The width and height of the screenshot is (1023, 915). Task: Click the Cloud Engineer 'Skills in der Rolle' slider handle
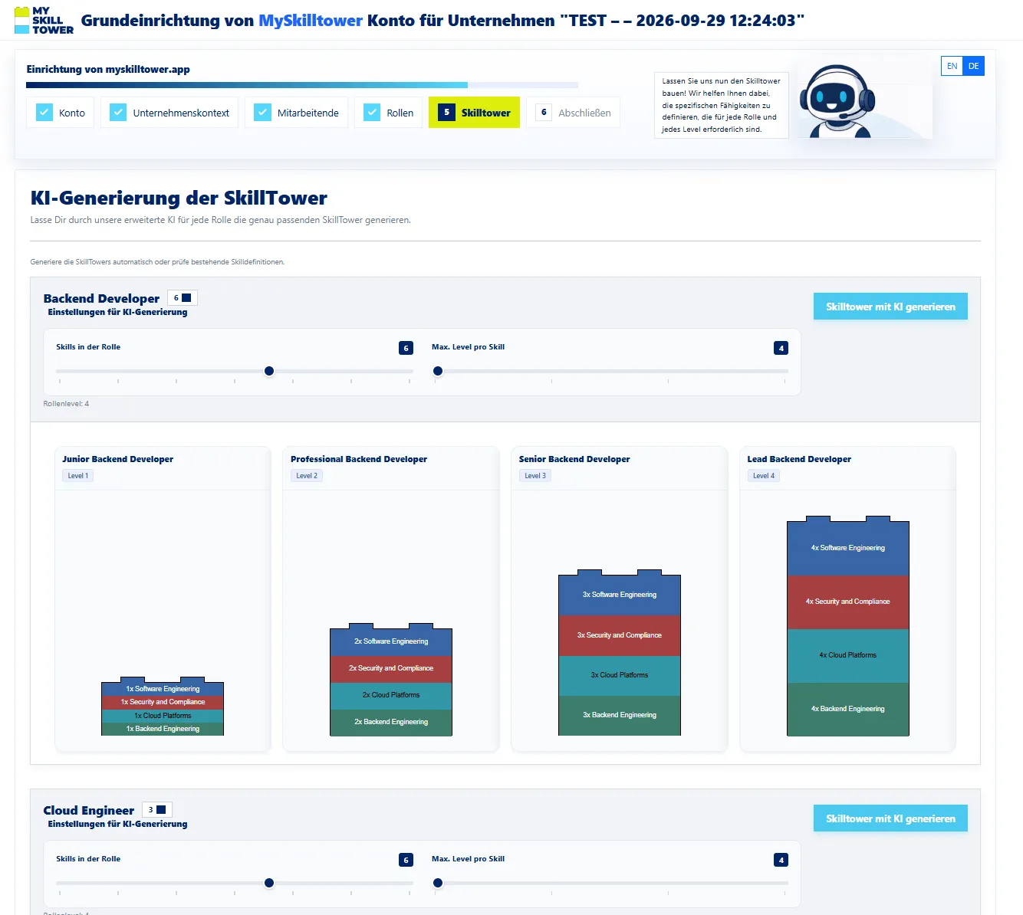click(x=269, y=883)
